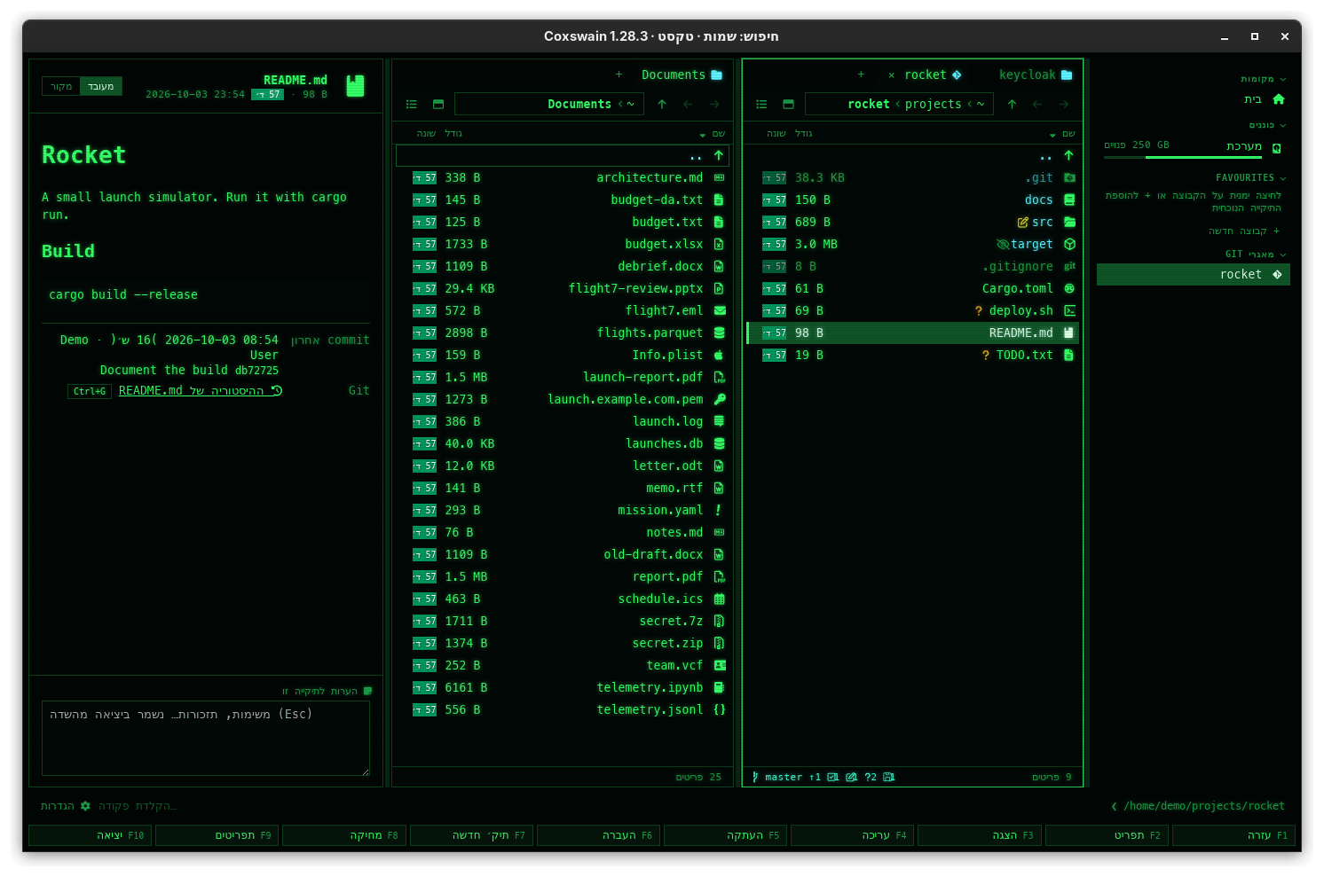Click the deploy.sh terminal icon
The width and height of the screenshot is (1324, 877).
pyautogui.click(x=1069, y=310)
